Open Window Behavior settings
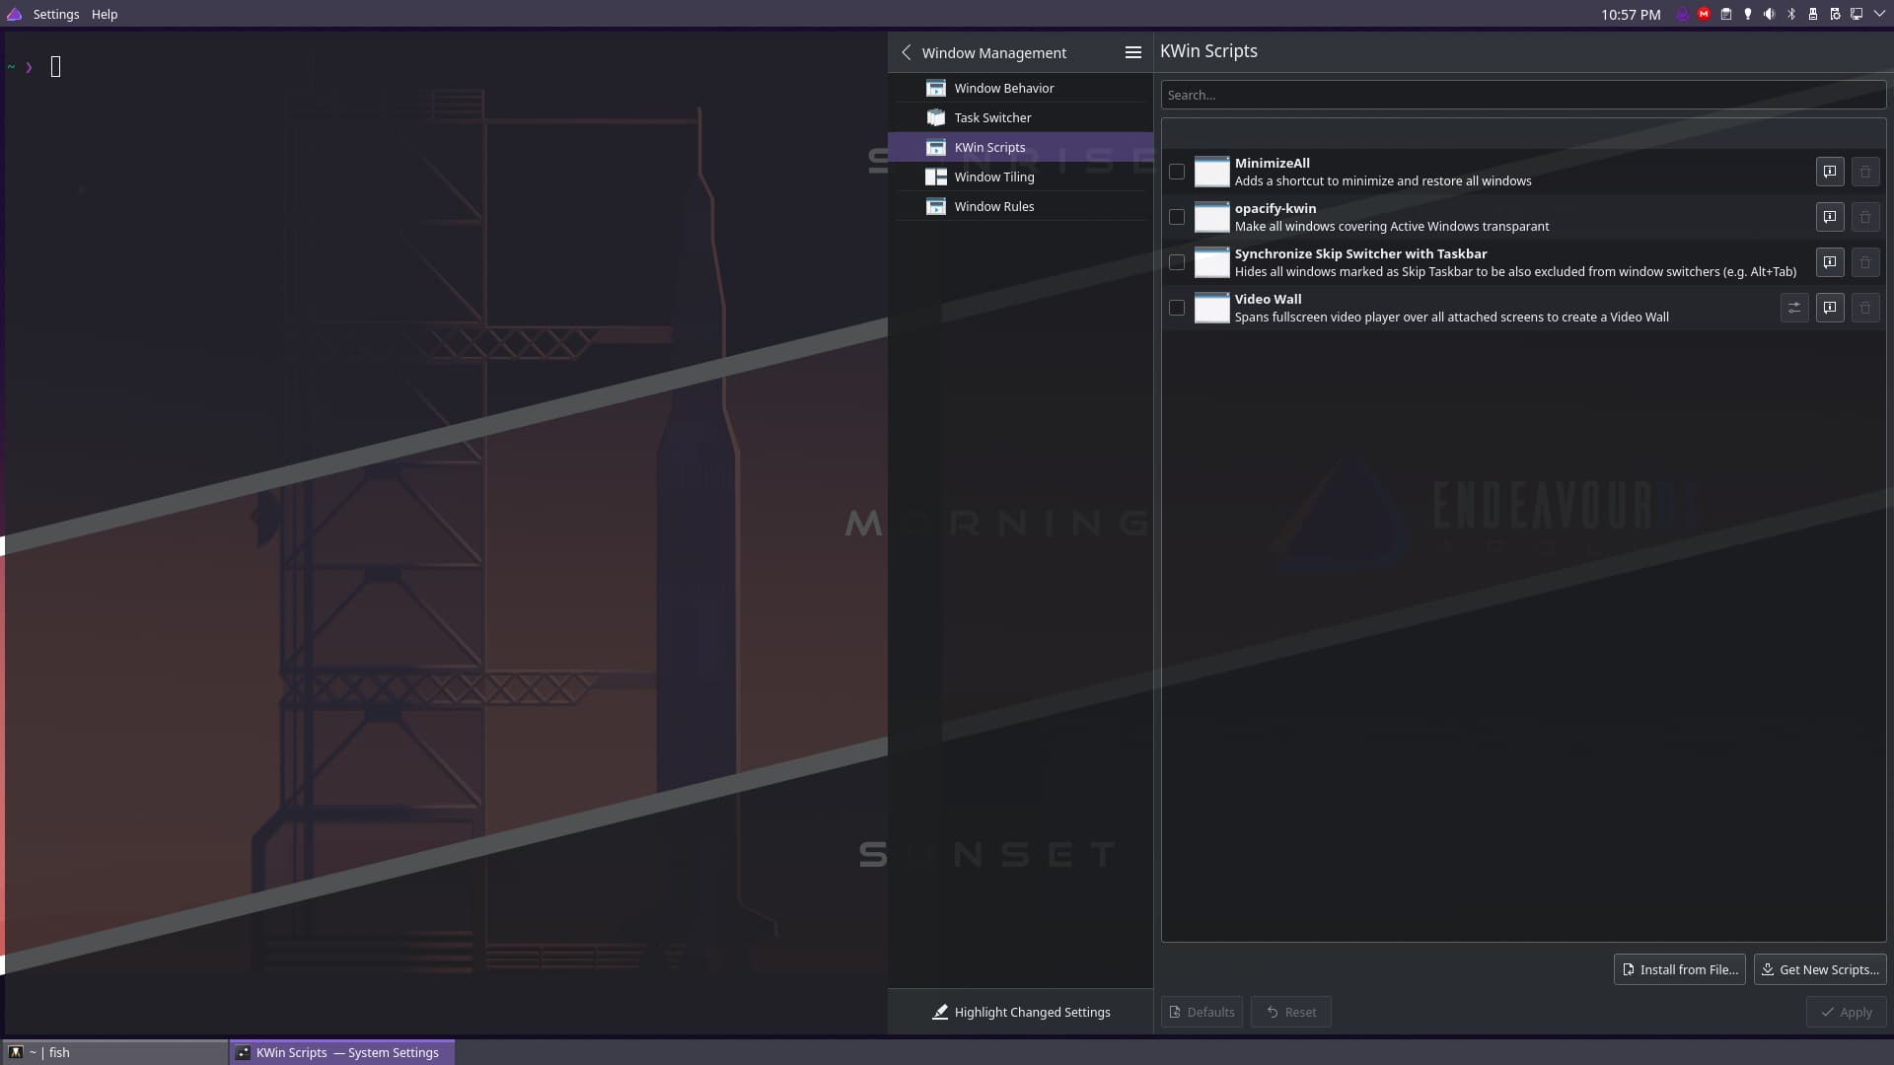1894x1065 pixels. [1002, 87]
